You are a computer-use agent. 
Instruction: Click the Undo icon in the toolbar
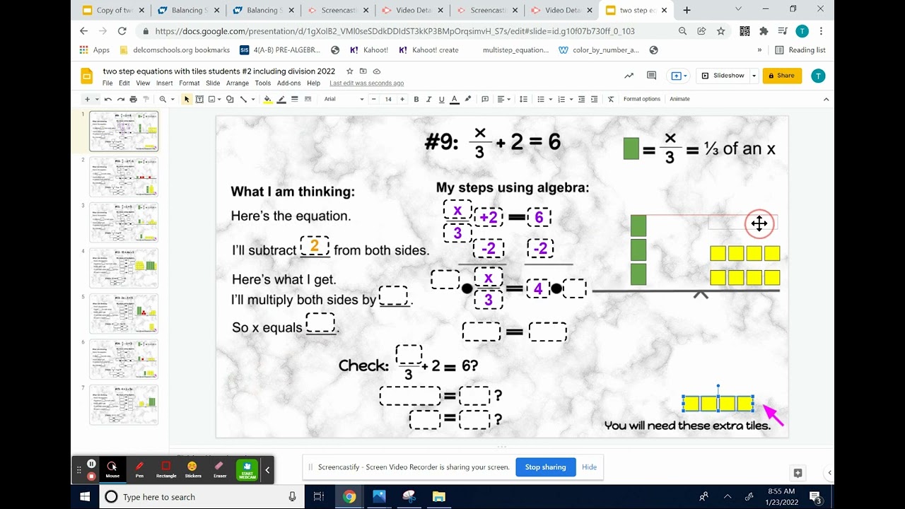pyautogui.click(x=108, y=99)
